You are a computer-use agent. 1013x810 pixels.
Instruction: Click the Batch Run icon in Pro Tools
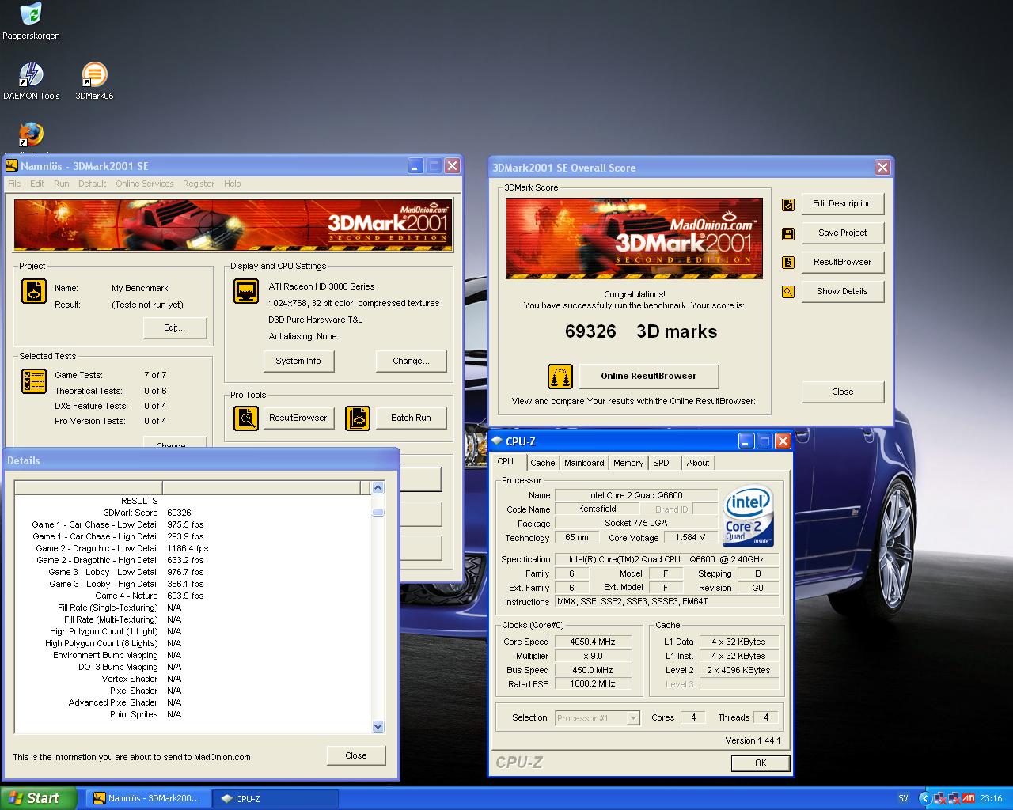tap(357, 418)
